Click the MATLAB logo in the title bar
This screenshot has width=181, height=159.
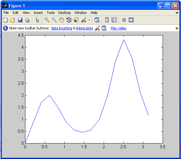click(x=5, y=6)
